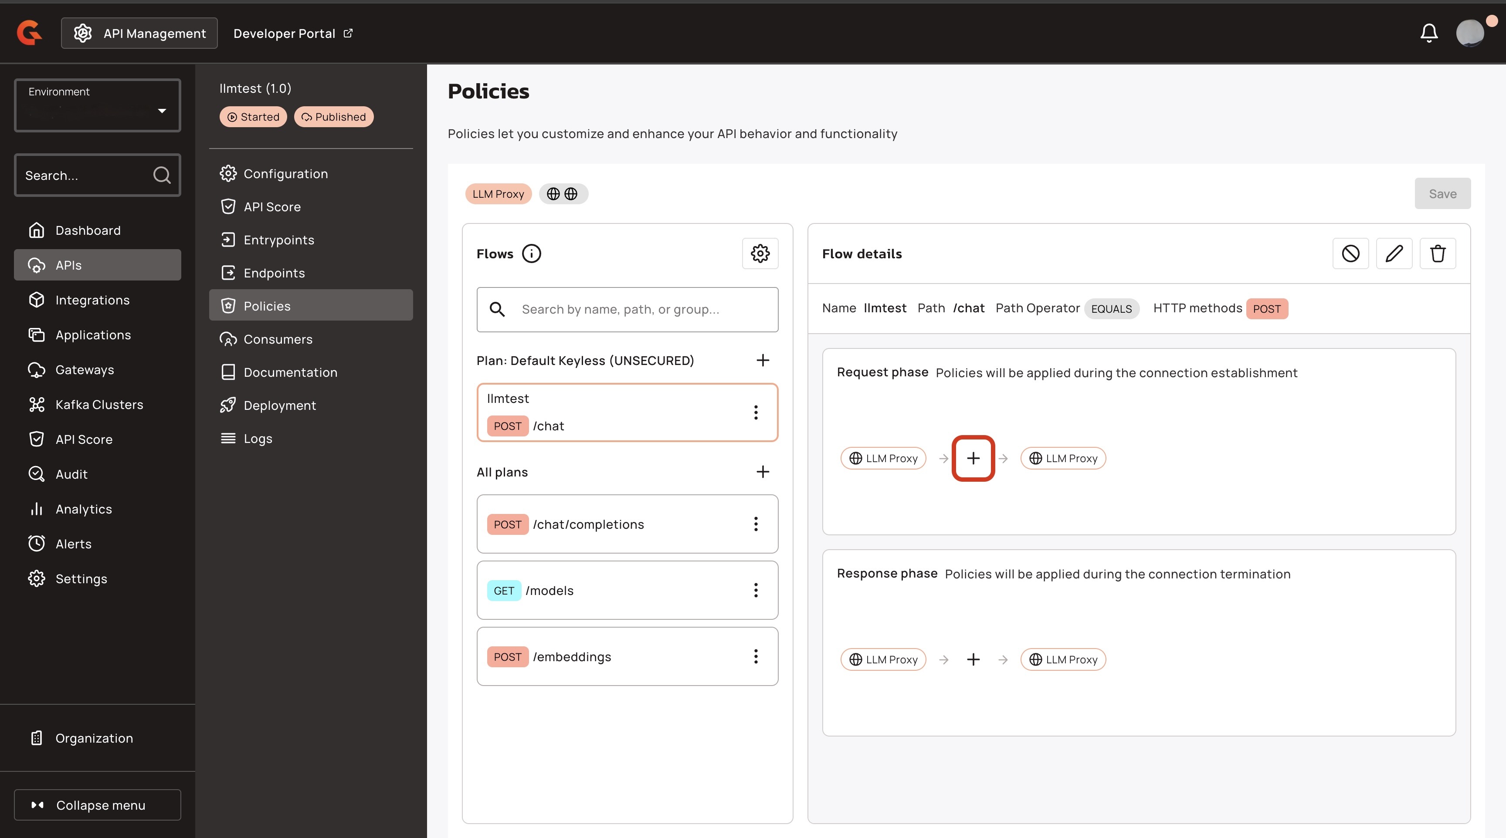Edit flow with the pencil icon

(1394, 253)
